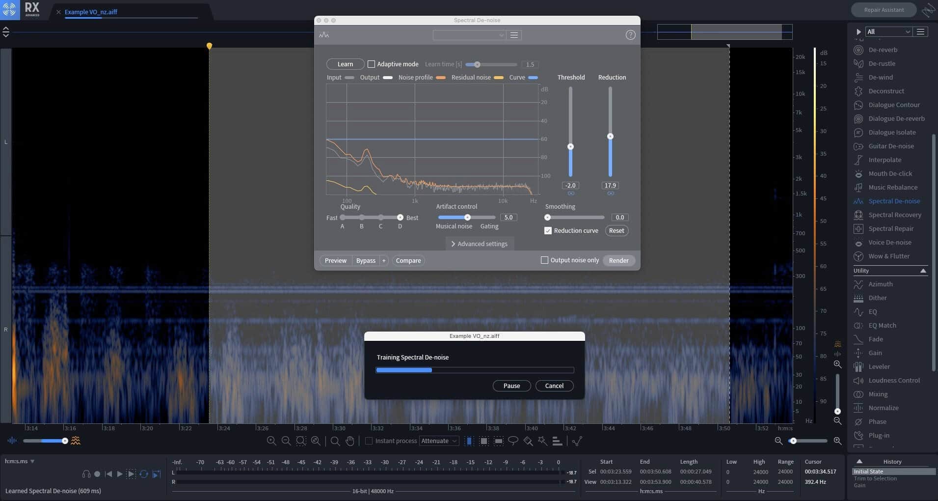938x501 pixels.
Task: Open the All module filter dropdown
Action: [888, 32]
